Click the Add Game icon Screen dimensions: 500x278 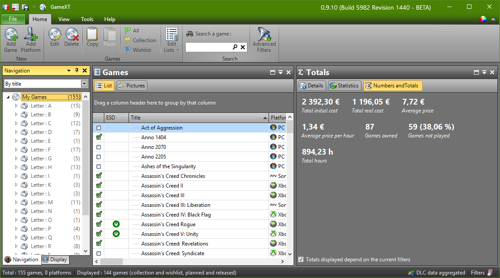11,35
